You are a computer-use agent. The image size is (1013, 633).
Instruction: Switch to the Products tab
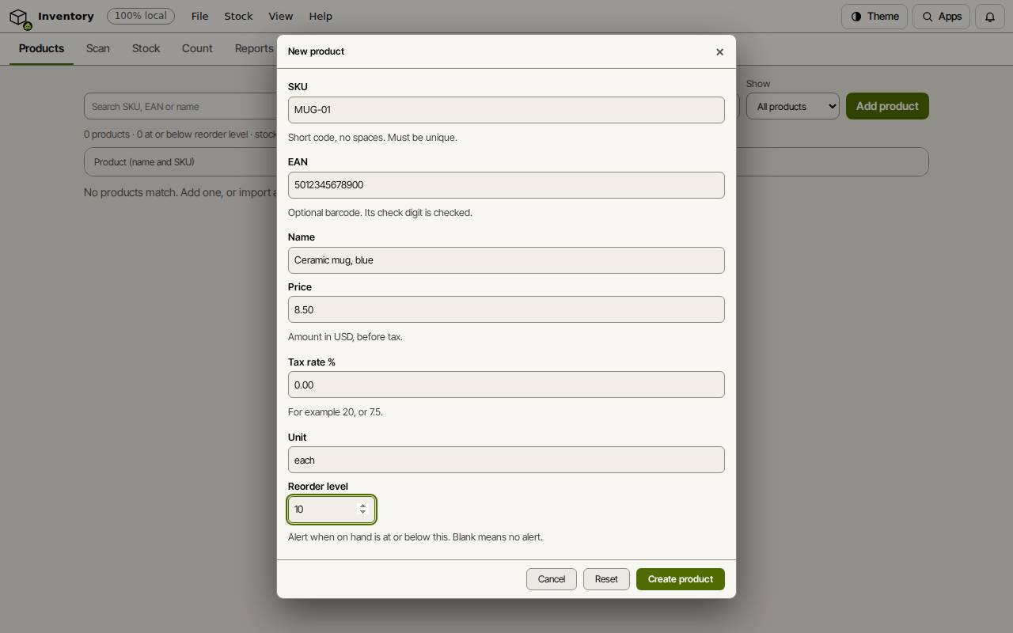point(41,48)
